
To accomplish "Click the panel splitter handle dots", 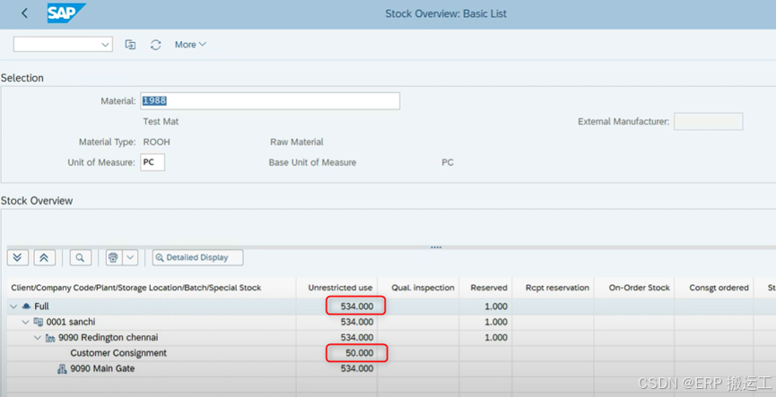I will pyautogui.click(x=436, y=247).
